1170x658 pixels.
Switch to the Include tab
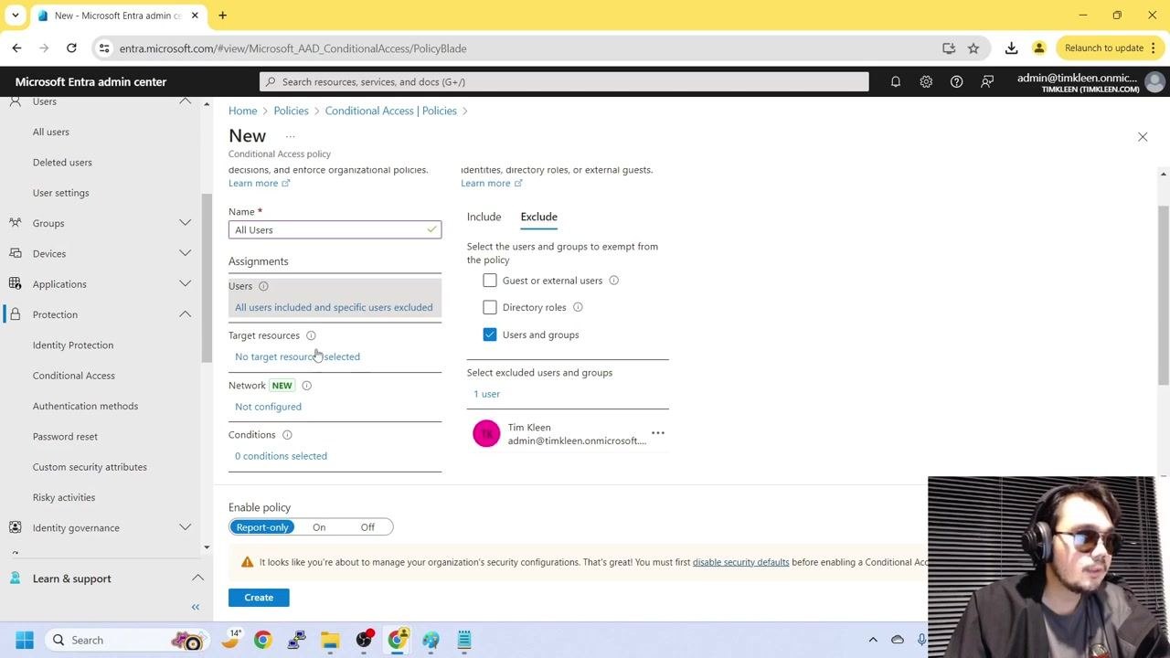click(484, 217)
